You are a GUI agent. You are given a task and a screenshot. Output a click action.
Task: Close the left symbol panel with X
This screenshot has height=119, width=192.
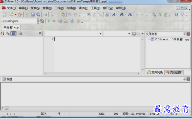40,33
